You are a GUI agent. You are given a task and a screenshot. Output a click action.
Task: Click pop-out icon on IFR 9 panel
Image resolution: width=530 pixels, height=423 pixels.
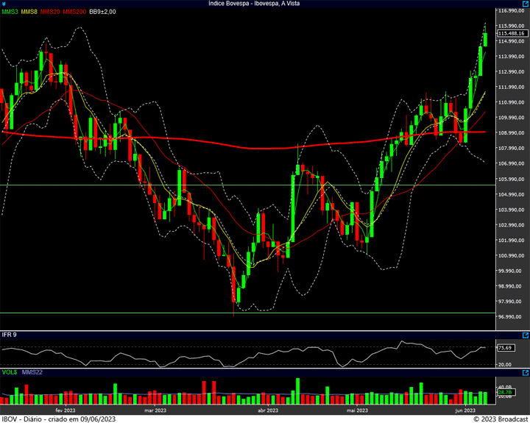525,334
